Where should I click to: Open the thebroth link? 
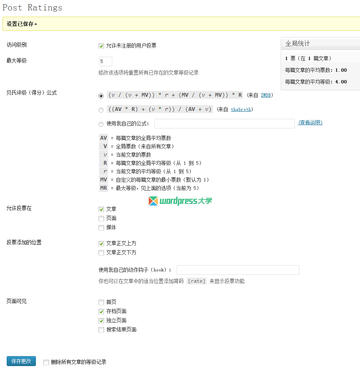point(241,110)
